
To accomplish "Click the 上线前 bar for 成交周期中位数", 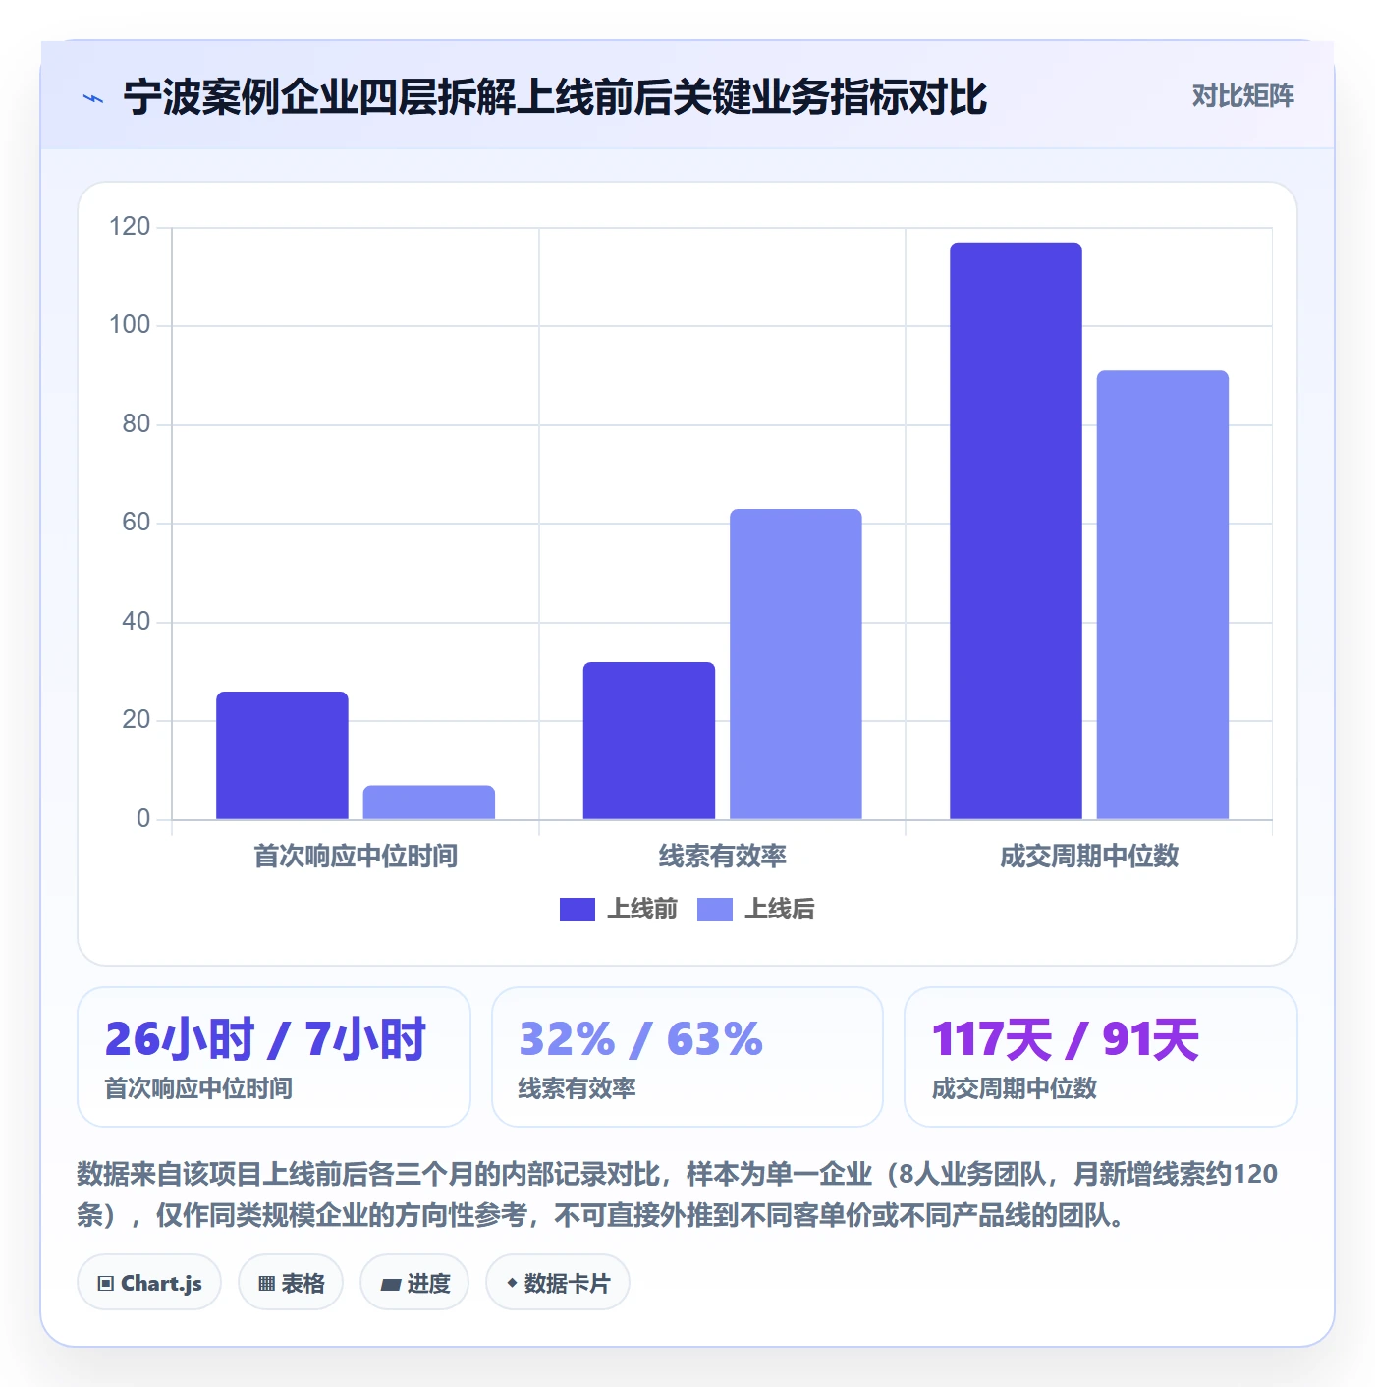I will tap(1016, 530).
